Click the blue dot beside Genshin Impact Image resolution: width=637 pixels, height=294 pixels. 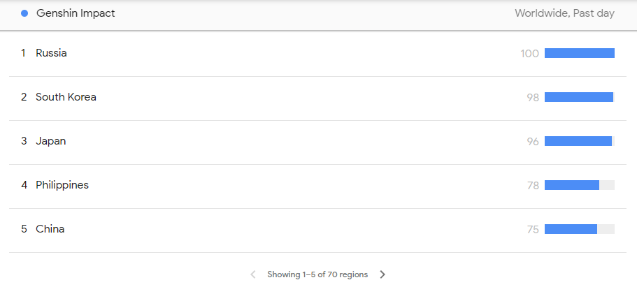[x=24, y=13]
